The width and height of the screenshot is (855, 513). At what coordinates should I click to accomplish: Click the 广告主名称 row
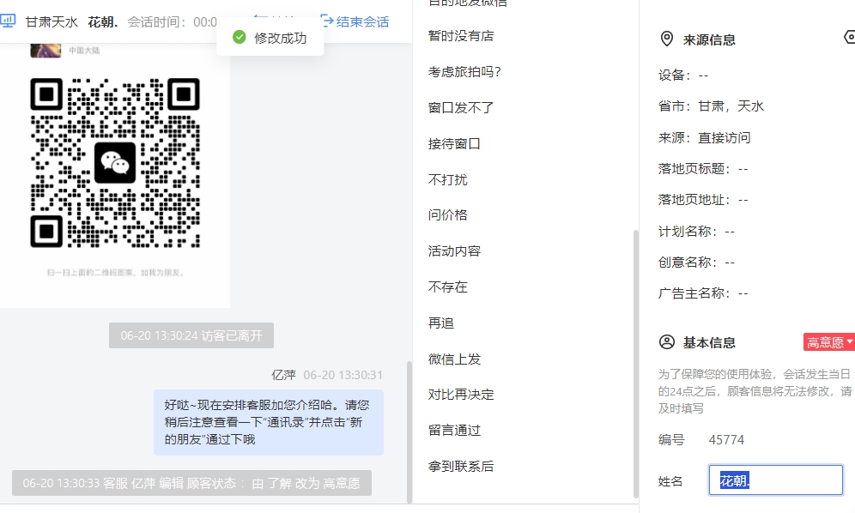pyautogui.click(x=703, y=294)
